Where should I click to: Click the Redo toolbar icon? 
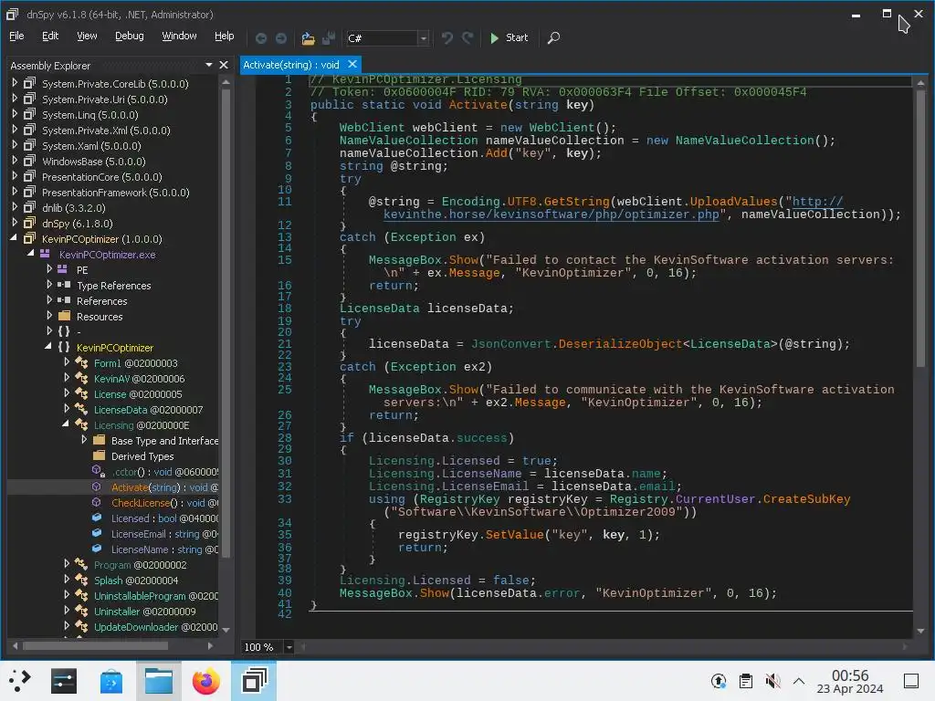coord(467,38)
